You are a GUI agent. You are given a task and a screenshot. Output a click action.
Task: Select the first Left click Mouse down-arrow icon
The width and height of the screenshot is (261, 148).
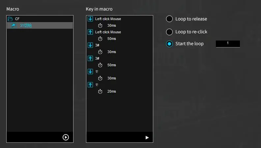(90, 19)
